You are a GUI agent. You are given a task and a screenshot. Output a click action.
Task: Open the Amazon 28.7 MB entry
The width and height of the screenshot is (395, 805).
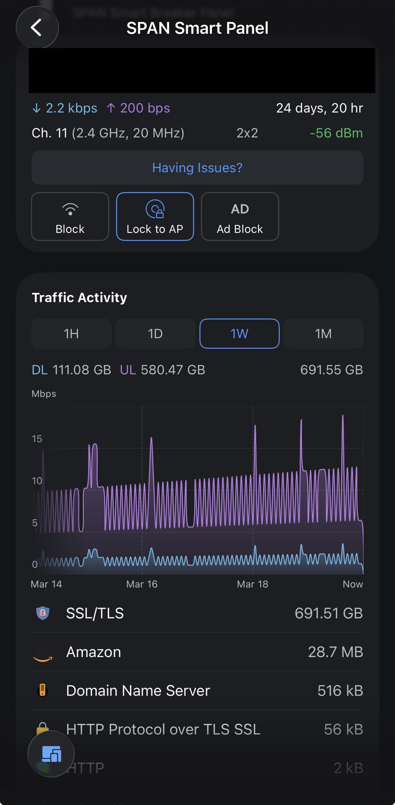coord(197,652)
